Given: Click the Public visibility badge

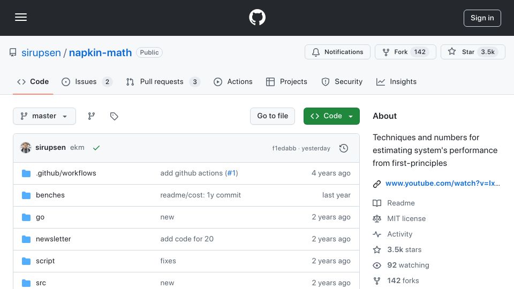Looking at the screenshot, I should tap(149, 52).
